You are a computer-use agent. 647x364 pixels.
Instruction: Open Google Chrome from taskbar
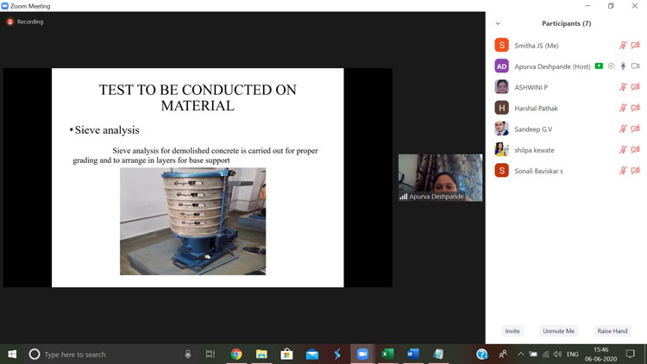click(236, 355)
